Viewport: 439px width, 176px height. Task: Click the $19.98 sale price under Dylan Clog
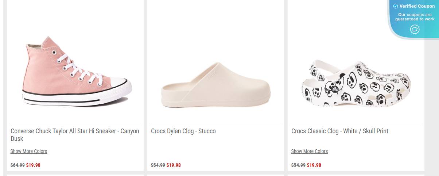click(x=174, y=165)
